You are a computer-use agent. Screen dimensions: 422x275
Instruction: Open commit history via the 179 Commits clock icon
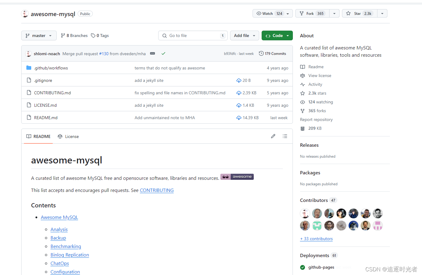[261, 53]
